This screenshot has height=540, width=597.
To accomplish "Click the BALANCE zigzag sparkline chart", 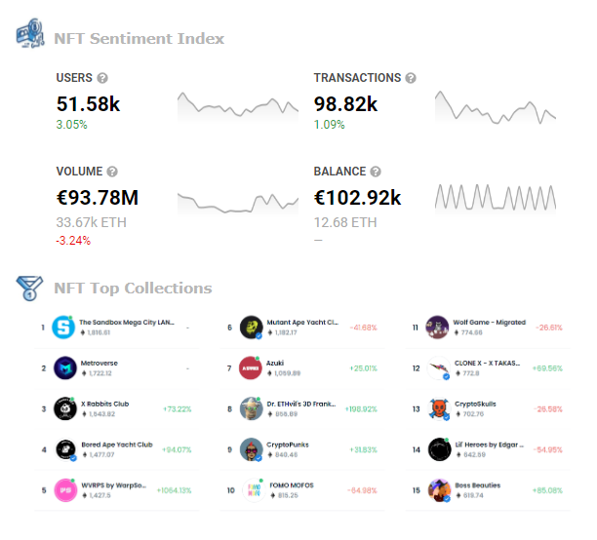I will (x=496, y=198).
